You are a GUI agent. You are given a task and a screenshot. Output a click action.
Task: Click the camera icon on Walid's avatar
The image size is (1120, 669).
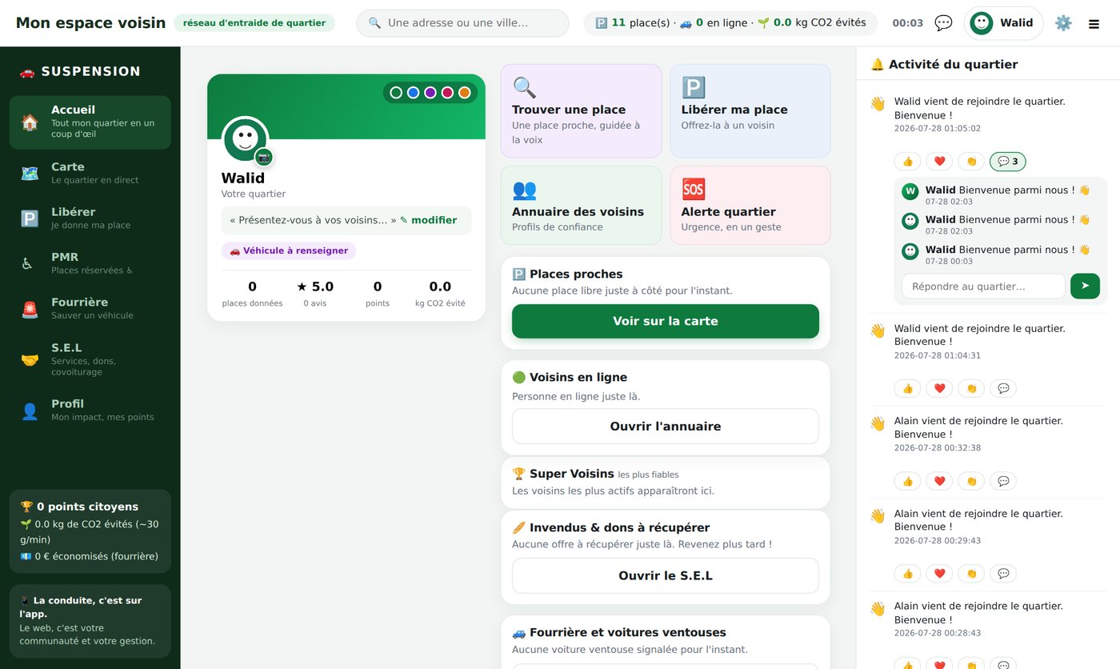tap(264, 157)
